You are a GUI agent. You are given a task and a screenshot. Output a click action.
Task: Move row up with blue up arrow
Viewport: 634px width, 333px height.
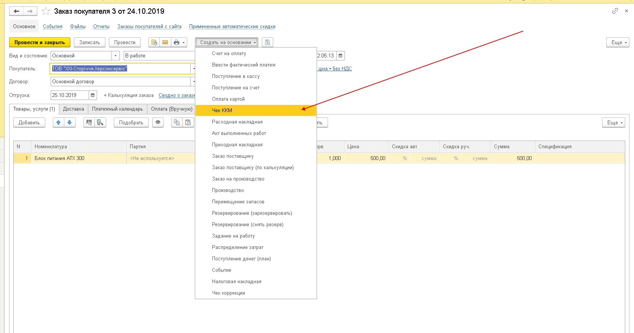pyautogui.click(x=59, y=122)
